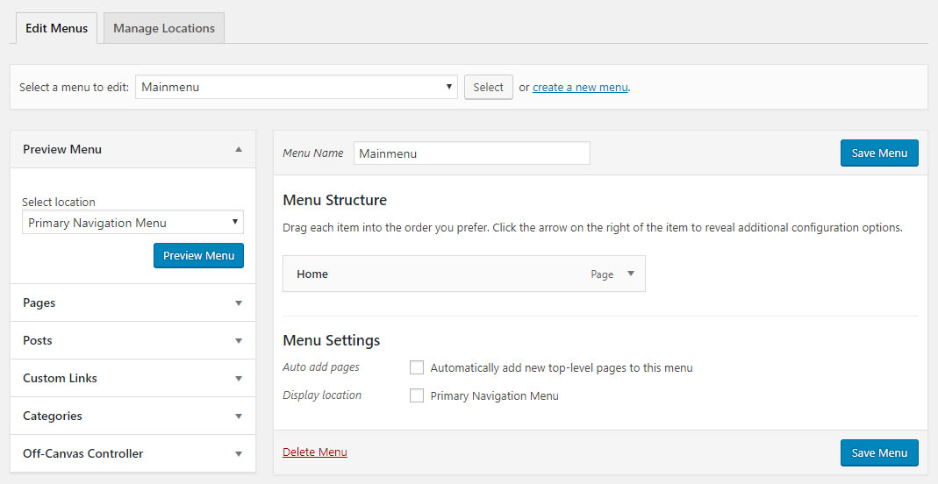
Task: Expand the Pages panel arrow
Action: (239, 303)
